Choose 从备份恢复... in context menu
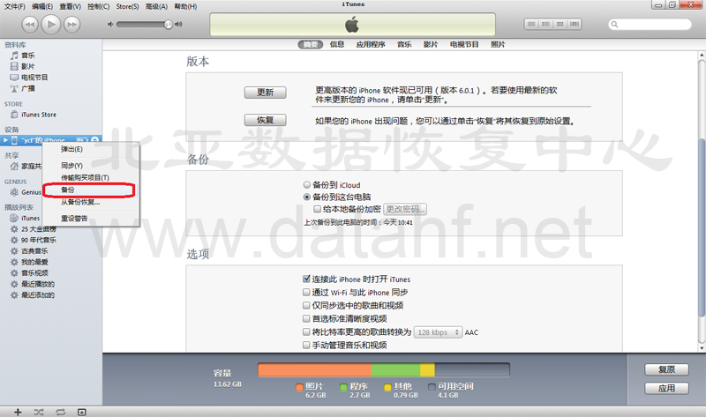 tap(91, 202)
